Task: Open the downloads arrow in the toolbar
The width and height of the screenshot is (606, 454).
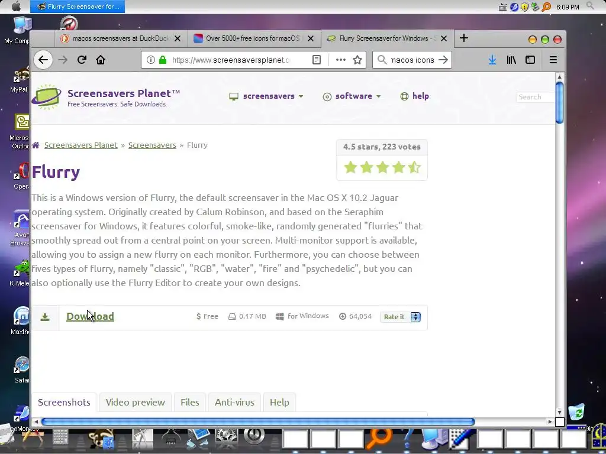Action: [492, 60]
